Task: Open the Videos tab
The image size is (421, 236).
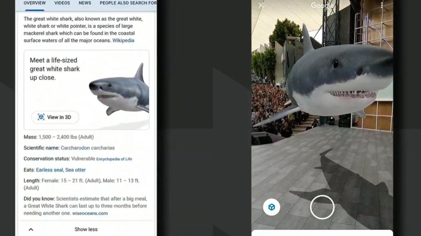Action: (x=62, y=3)
